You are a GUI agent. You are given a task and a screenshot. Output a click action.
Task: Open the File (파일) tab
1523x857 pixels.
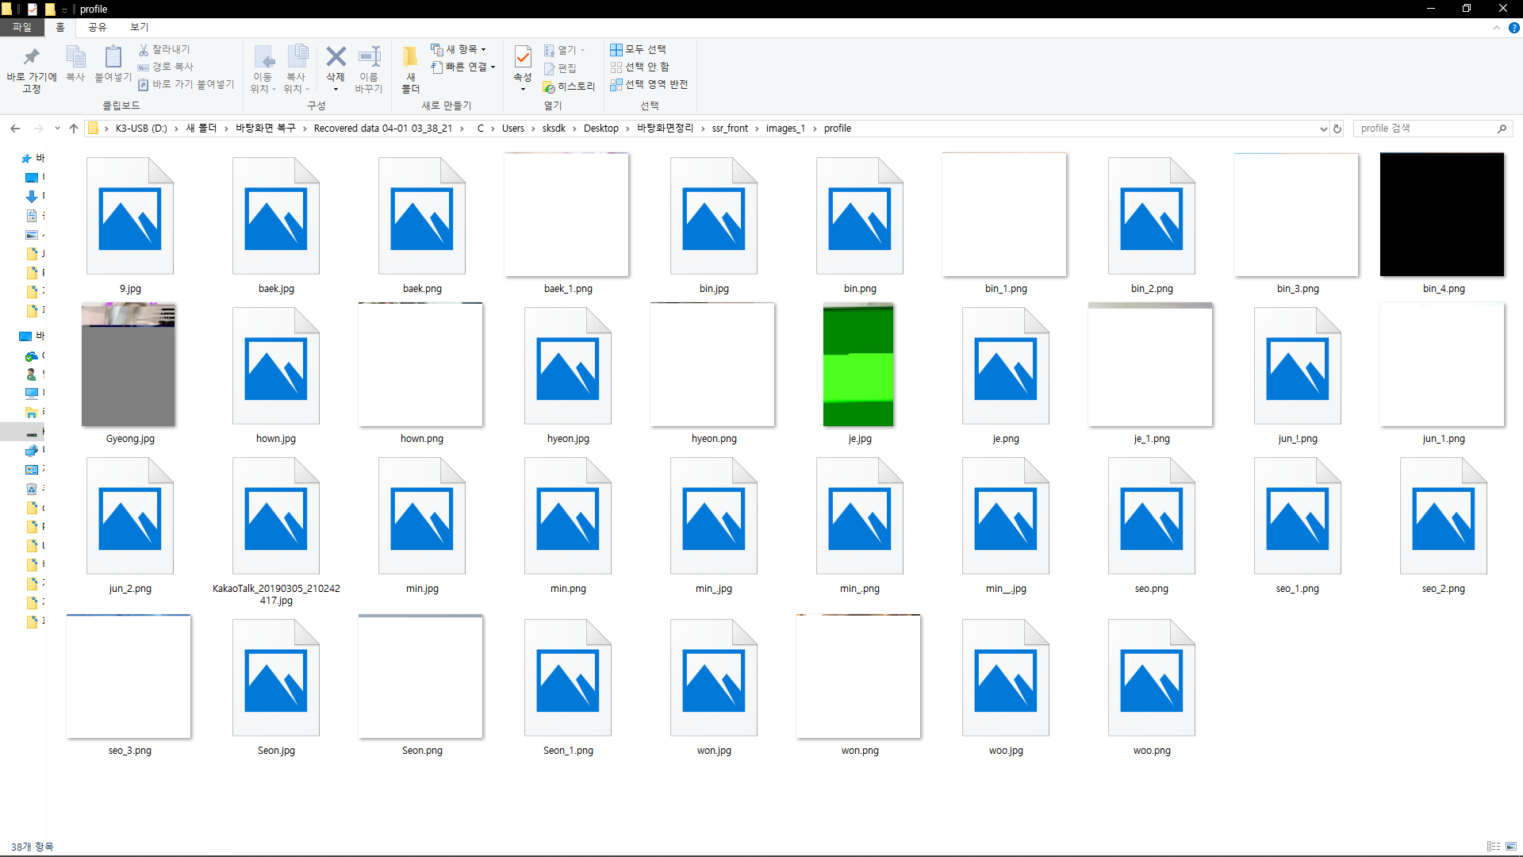[21, 27]
